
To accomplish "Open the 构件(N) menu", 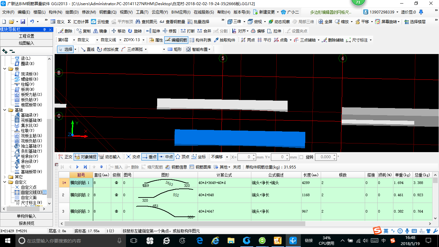I will [x=55, y=12].
